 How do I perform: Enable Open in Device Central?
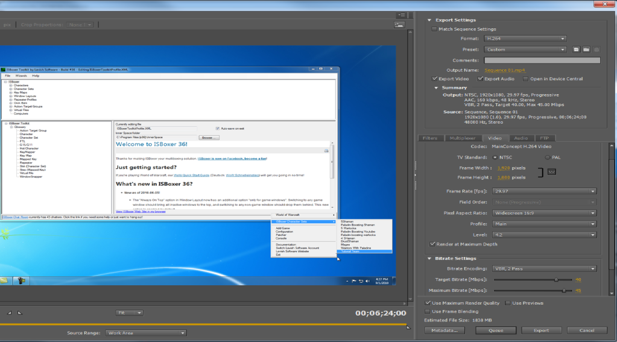(525, 78)
